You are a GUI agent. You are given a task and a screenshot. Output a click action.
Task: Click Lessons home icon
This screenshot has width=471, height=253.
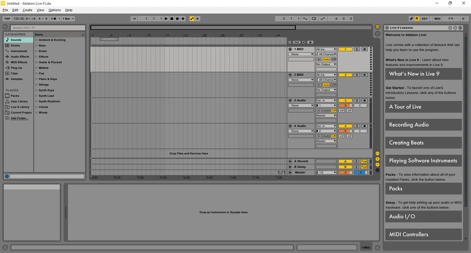pyautogui.click(x=460, y=28)
